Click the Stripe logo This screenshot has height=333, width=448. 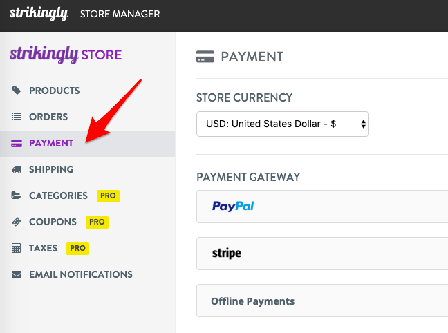[x=227, y=254]
